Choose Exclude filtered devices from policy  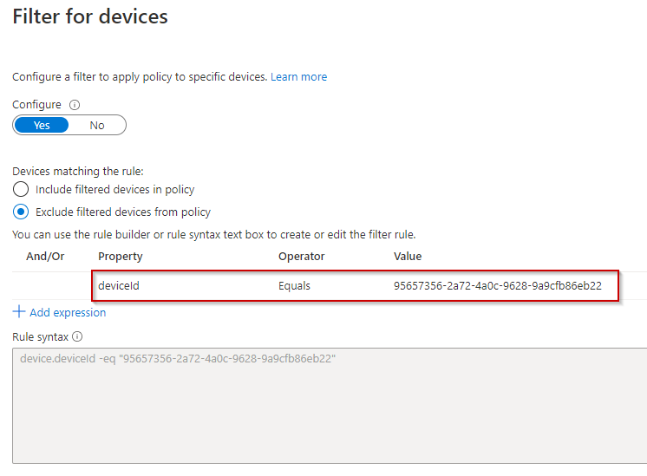point(22,212)
